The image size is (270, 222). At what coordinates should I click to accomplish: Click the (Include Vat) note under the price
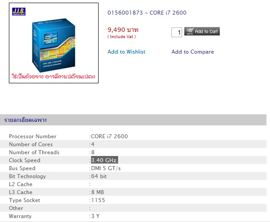pyautogui.click(x=122, y=37)
